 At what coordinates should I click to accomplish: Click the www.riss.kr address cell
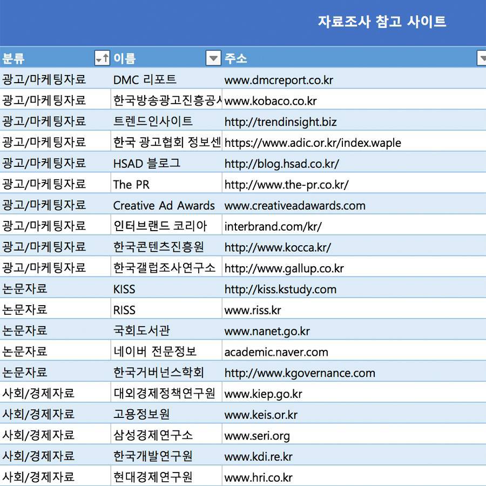tap(354, 308)
